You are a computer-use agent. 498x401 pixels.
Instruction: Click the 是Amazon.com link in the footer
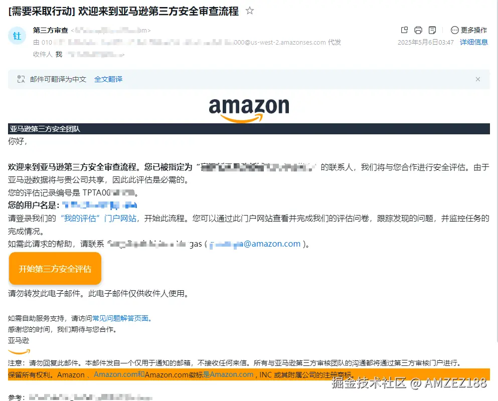228,374
